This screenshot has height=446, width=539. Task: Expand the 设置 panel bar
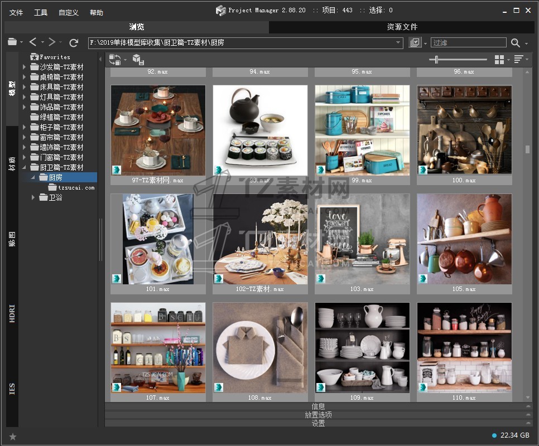[319, 423]
